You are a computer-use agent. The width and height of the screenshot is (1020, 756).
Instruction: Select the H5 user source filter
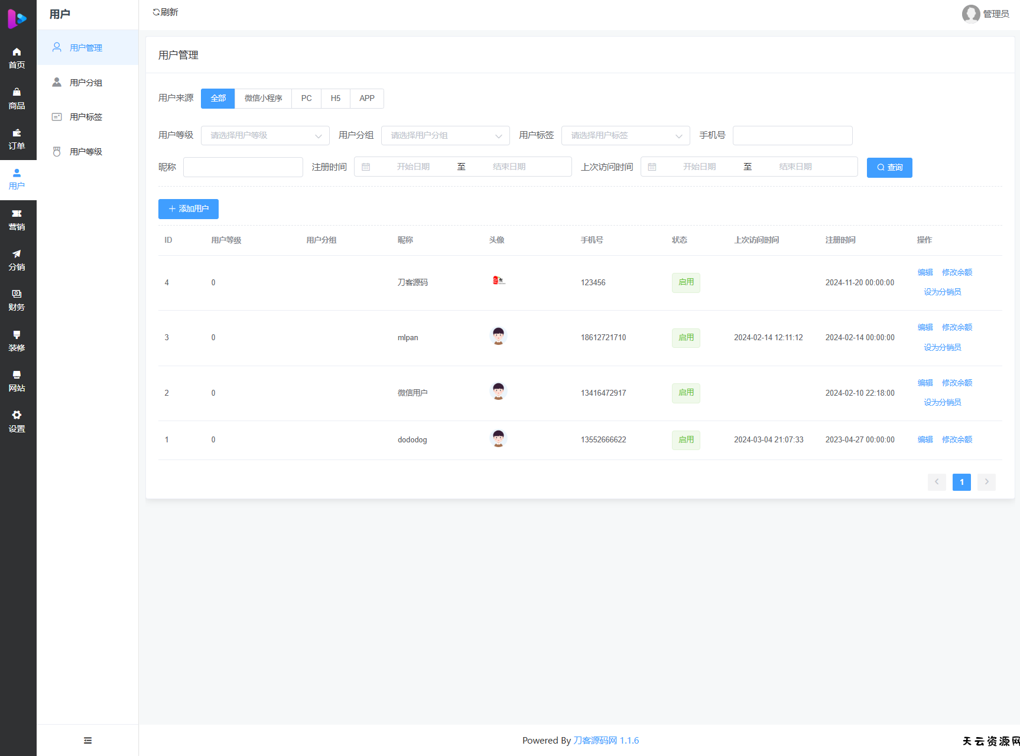[x=335, y=99]
